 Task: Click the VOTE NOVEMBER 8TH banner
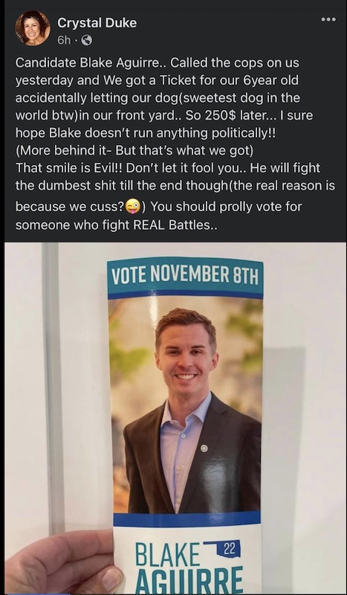pyautogui.click(x=185, y=276)
